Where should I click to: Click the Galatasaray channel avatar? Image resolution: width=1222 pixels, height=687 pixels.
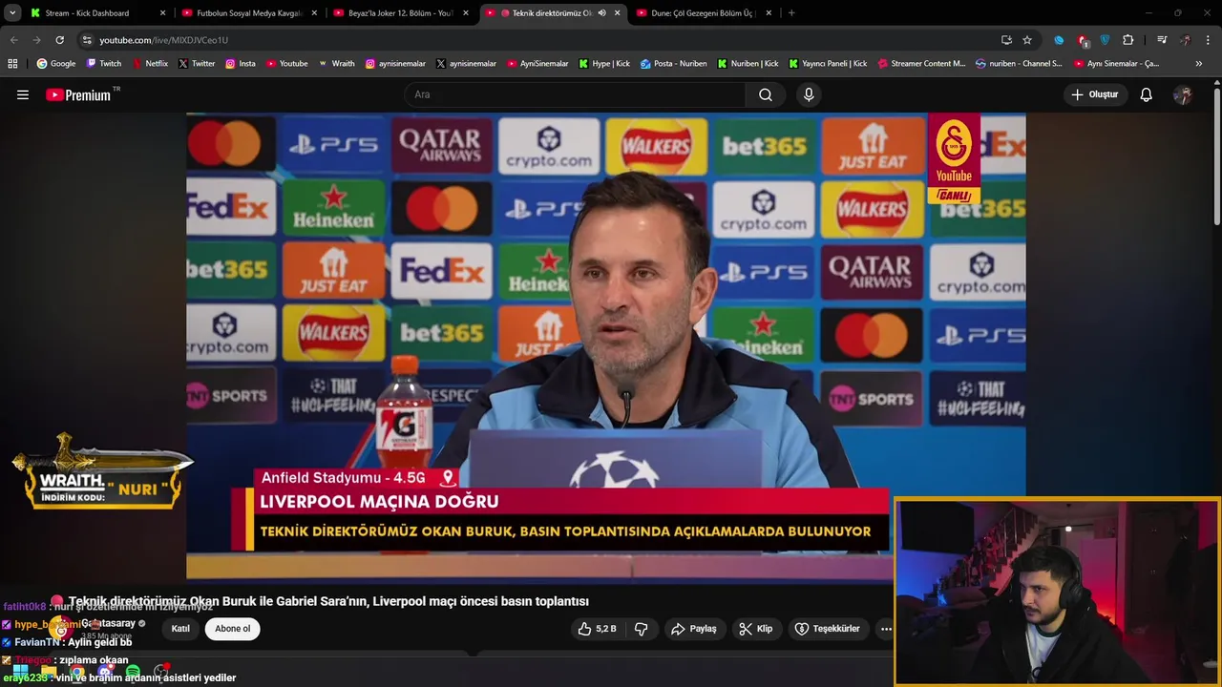coord(62,628)
